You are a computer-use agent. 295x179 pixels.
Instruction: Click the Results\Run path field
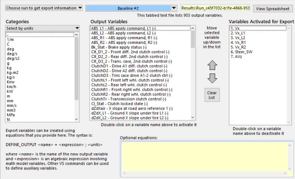[x=215, y=8]
